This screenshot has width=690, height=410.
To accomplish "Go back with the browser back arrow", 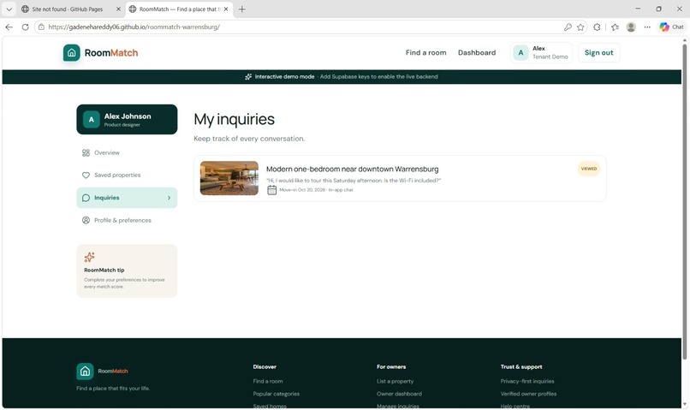I will point(9,27).
